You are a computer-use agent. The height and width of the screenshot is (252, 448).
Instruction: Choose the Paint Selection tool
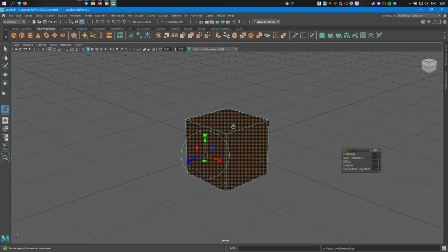5,66
